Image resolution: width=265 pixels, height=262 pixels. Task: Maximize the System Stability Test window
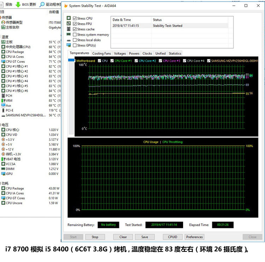point(246,6)
